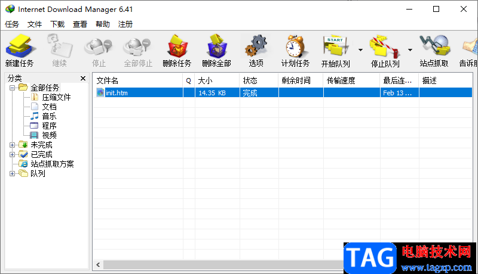Expand the 未完成 tree node
Viewport: 478px width, 274px height.
(12, 145)
